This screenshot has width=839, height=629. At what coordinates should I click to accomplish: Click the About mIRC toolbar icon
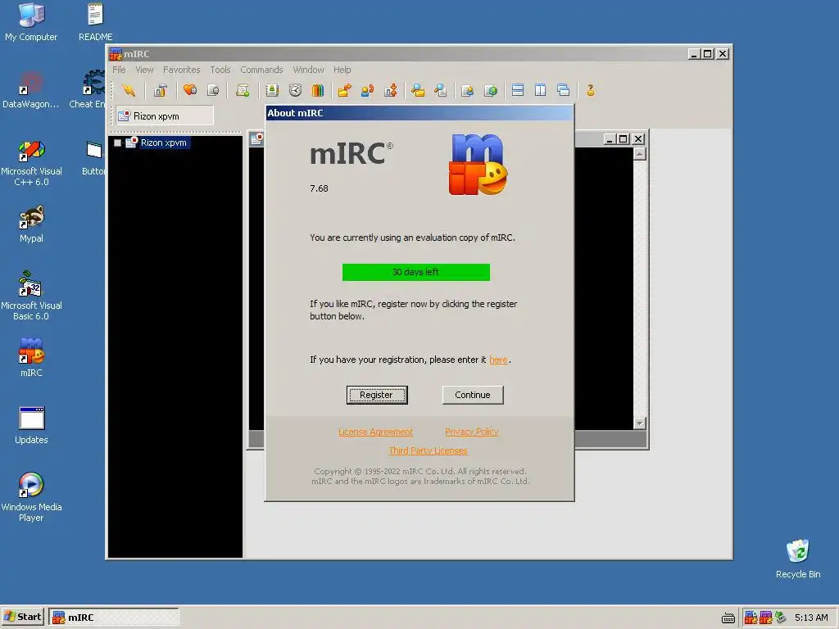pyautogui.click(x=591, y=90)
